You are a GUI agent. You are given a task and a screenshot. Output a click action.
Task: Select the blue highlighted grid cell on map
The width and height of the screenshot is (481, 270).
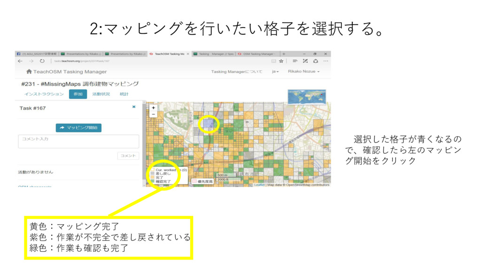(x=208, y=124)
